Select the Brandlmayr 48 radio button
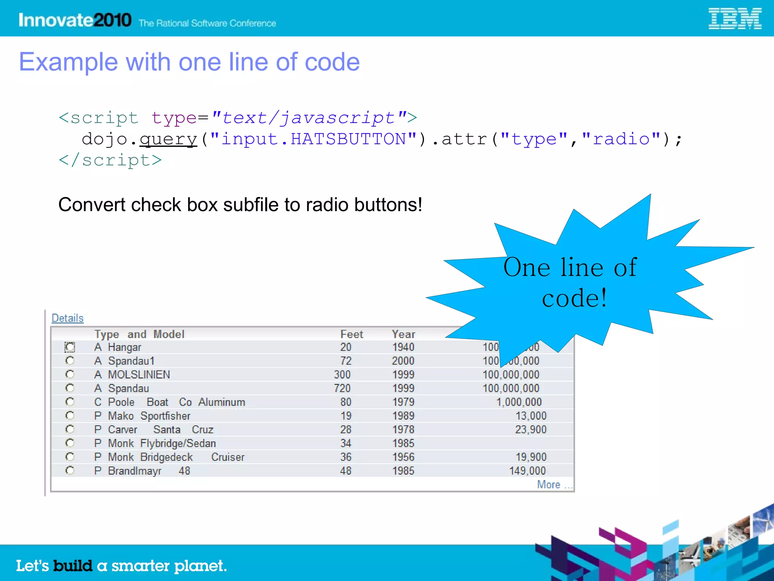 (x=70, y=471)
